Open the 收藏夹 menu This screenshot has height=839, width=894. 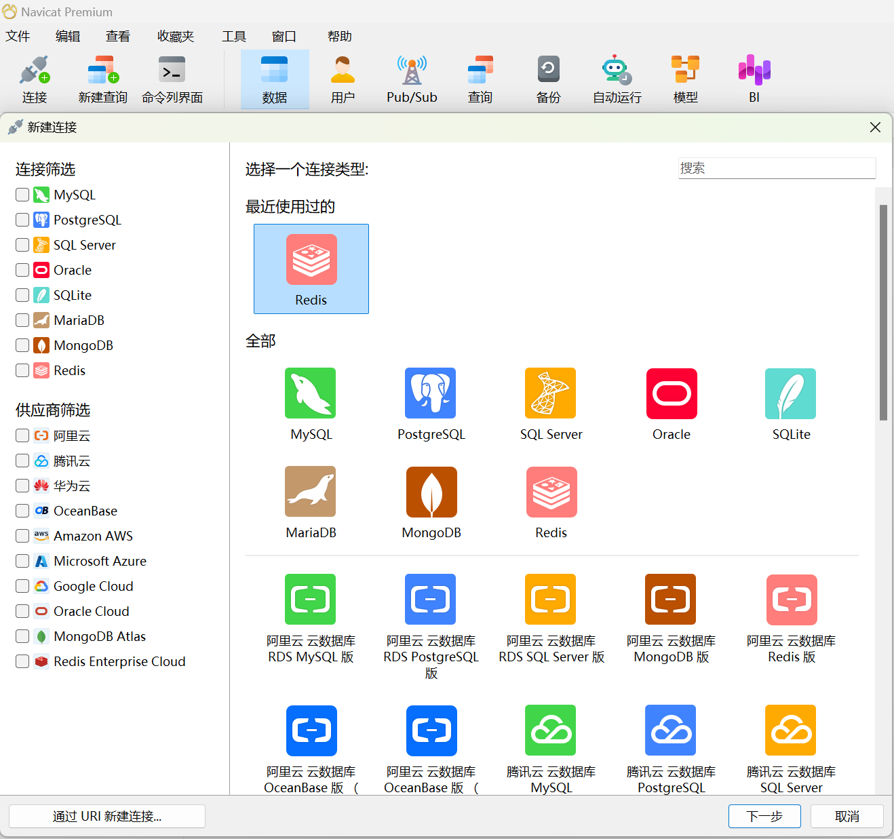click(176, 37)
